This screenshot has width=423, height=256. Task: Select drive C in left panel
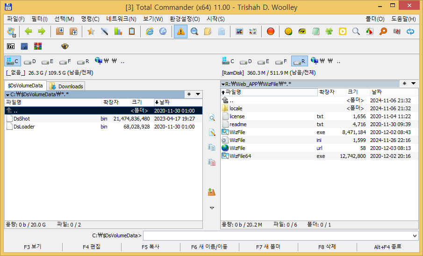[13, 61]
